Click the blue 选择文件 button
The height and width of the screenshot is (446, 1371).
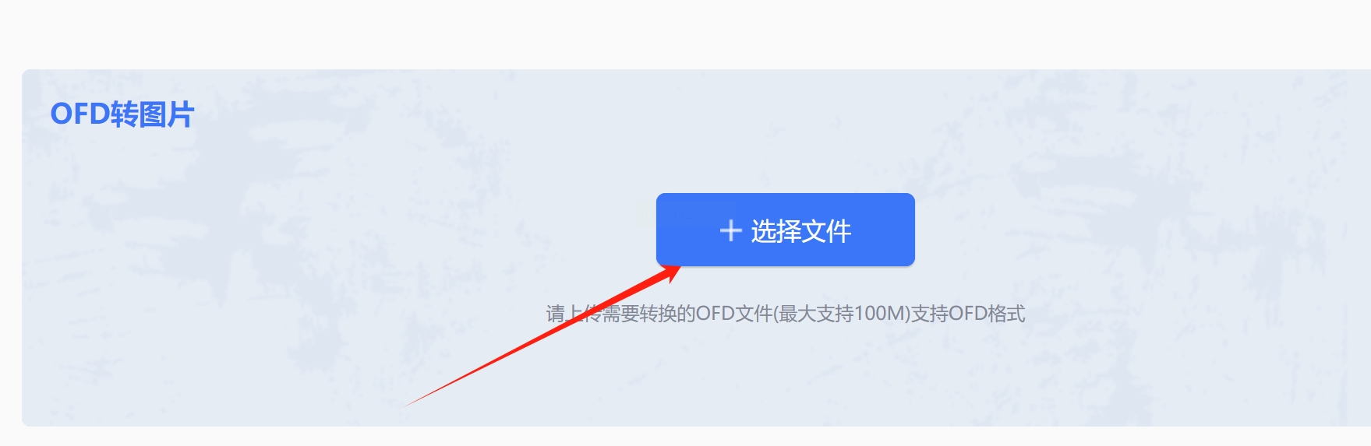[785, 230]
